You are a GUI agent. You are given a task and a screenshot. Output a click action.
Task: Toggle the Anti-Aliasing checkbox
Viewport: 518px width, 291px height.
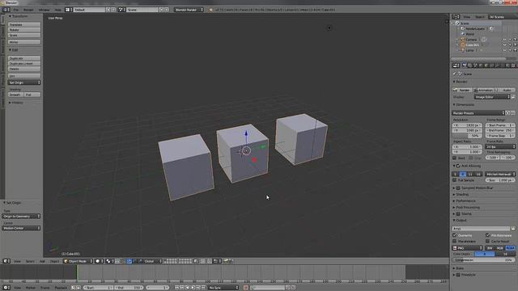[458, 166]
